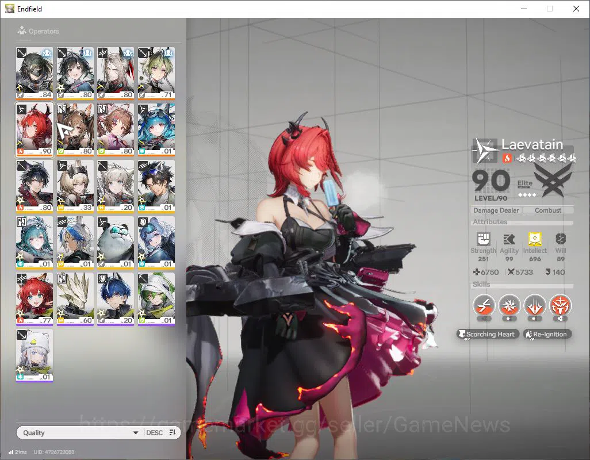Choose the white panda operator card
This screenshot has width=590, height=460.
[x=116, y=242]
